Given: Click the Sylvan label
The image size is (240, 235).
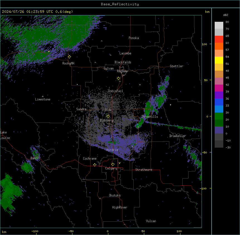Looking at the screenshot, I should 109,68.
